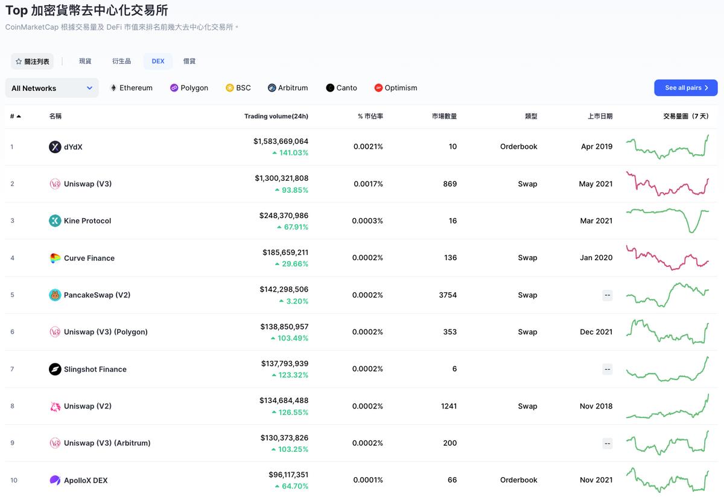The image size is (724, 497).
Task: Click the ApolloX DEX logo icon
Action: click(55, 480)
